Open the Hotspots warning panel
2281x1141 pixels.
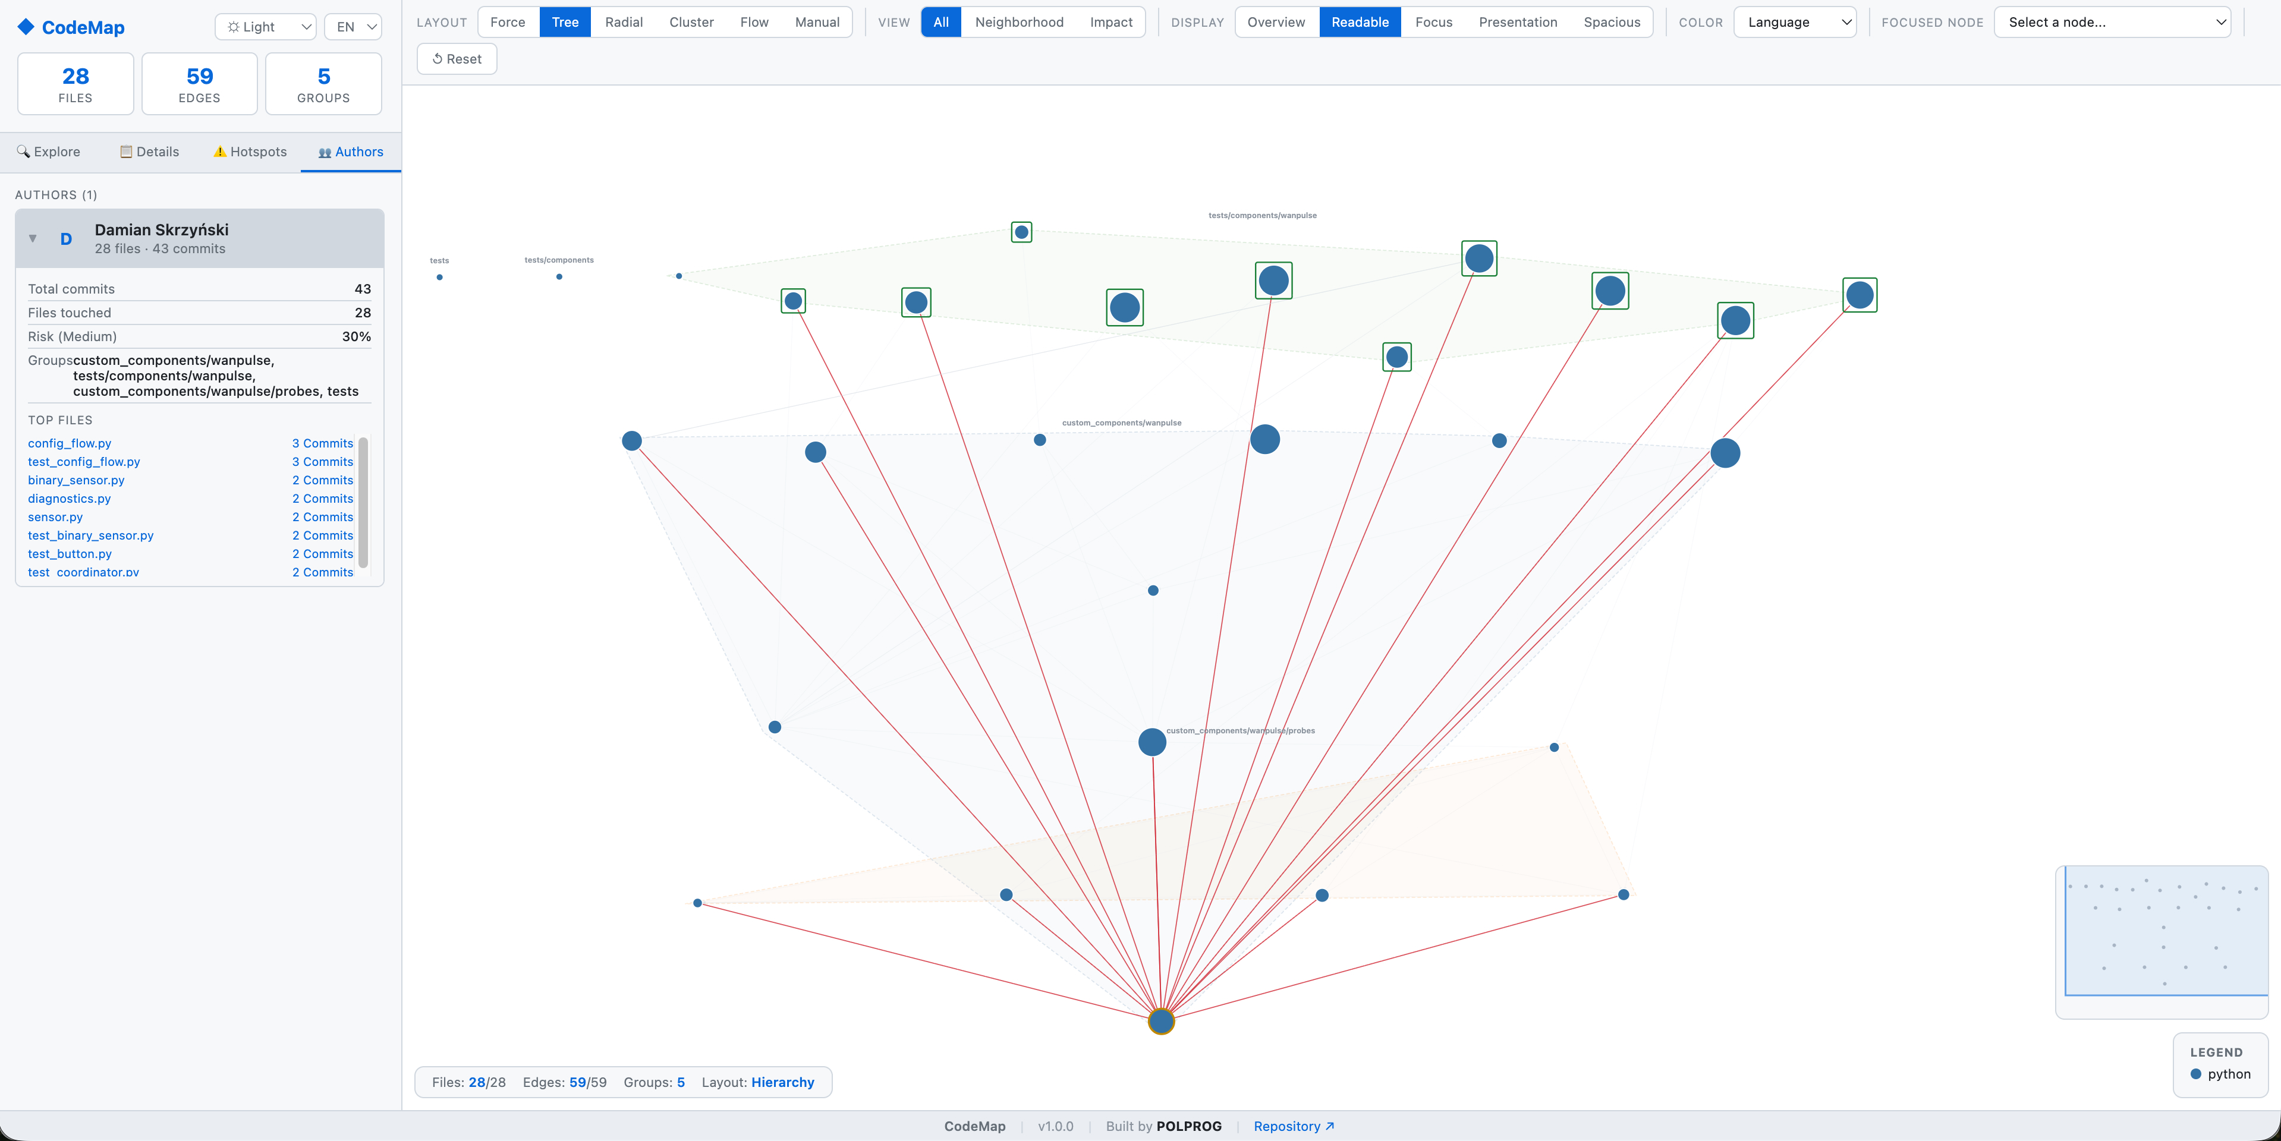click(219, 152)
